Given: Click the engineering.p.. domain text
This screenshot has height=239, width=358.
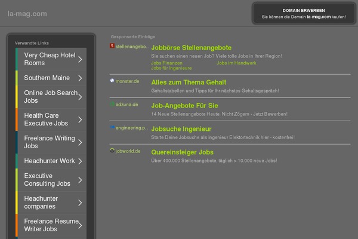Looking at the screenshot, I should click(131, 128).
